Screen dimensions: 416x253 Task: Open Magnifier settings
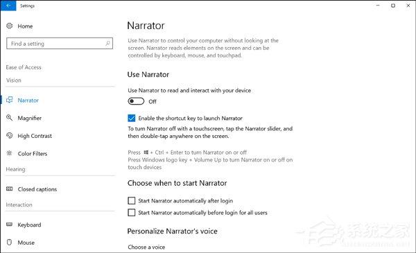point(29,118)
